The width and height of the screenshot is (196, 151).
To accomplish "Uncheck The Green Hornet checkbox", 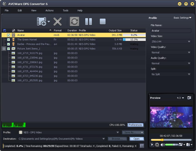I will (x=9, y=39).
